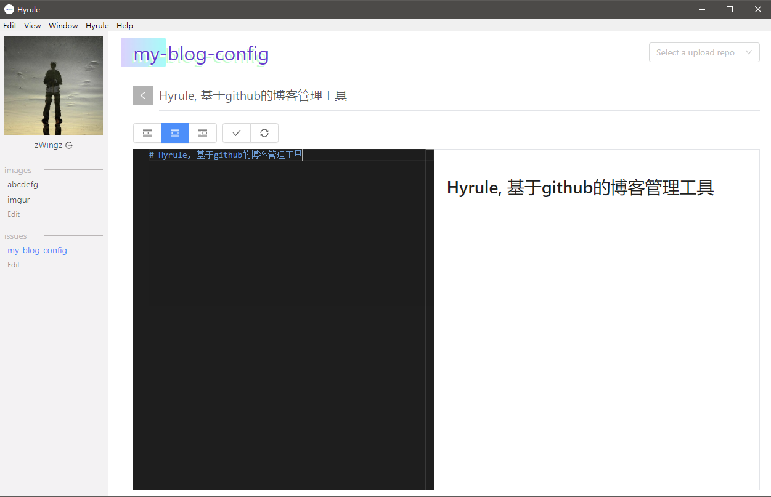The height and width of the screenshot is (497, 771).
Task: Click Edit under the images section
Action: pyautogui.click(x=14, y=214)
